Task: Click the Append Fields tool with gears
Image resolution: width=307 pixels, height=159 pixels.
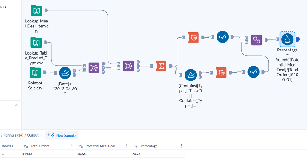Action: [257, 39]
